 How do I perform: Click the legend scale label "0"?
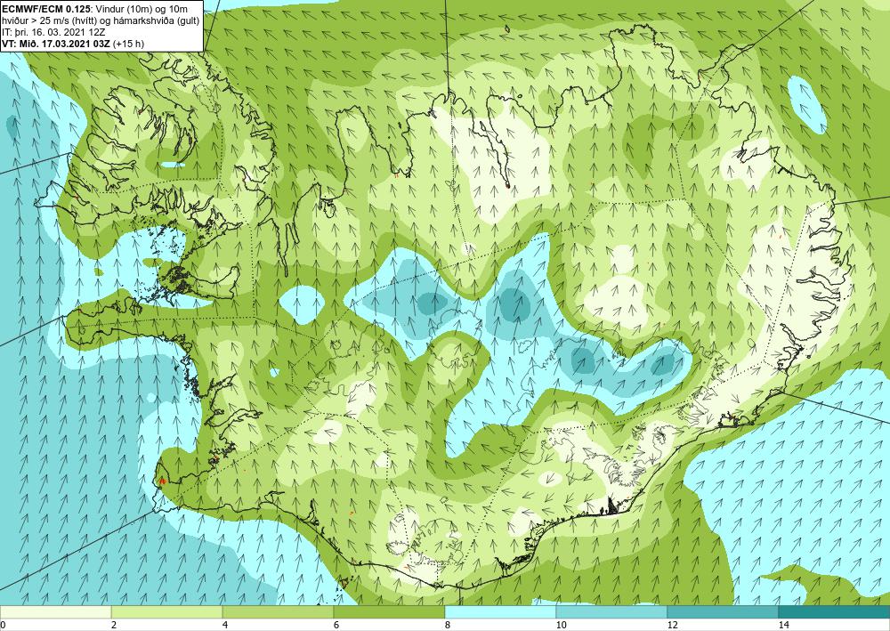coord(3,625)
